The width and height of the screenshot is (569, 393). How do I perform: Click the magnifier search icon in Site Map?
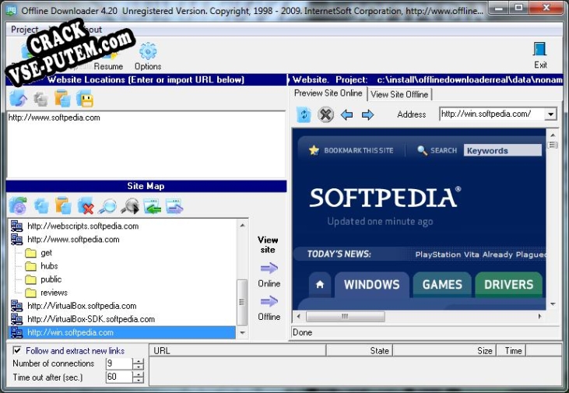[107, 206]
